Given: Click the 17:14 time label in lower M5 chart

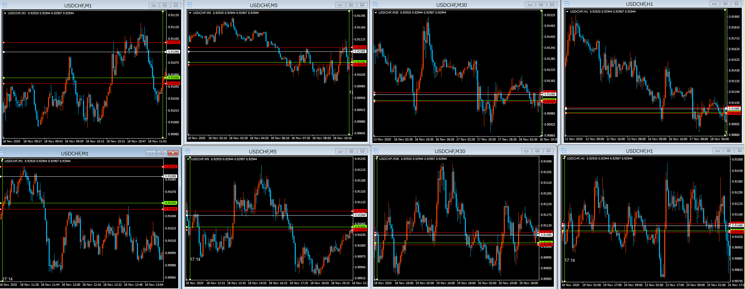Looking at the screenshot, I should pos(195,259).
